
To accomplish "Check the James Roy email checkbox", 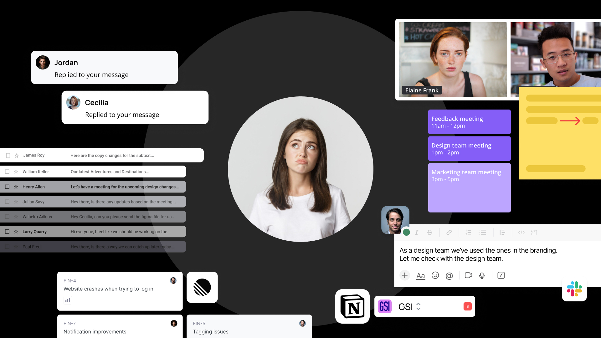I will pyautogui.click(x=8, y=156).
